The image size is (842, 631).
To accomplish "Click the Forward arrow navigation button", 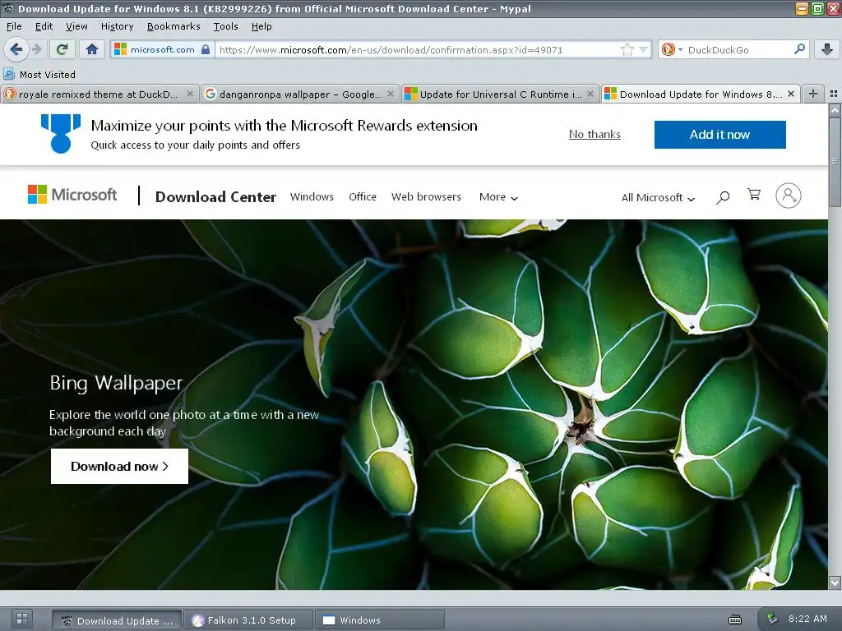I will click(x=36, y=50).
